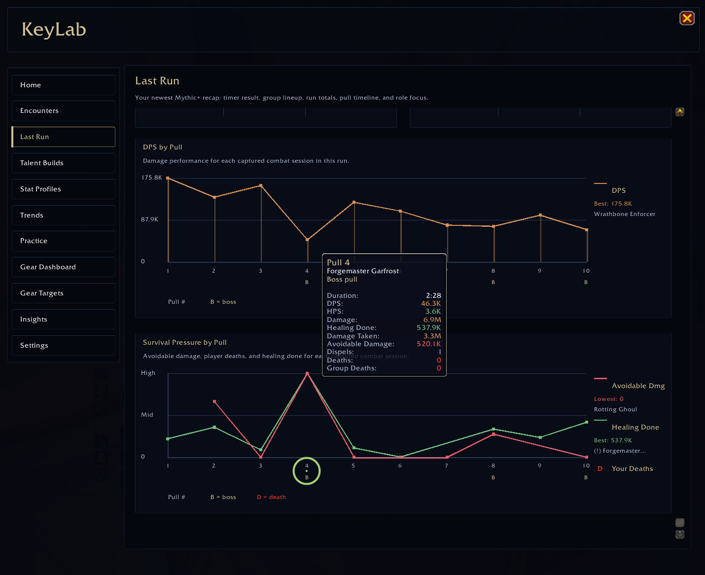Select the Last Run sidebar entry

tap(64, 137)
